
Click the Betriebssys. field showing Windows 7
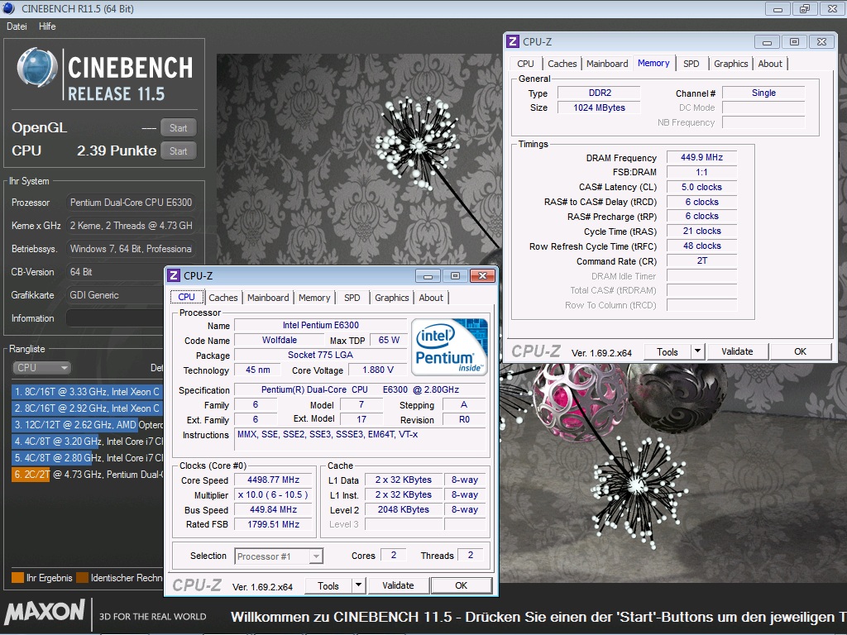click(x=131, y=249)
